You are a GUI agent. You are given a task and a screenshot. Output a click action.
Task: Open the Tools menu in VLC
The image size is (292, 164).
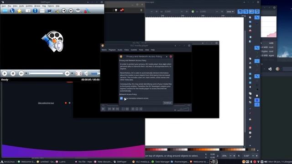(x=141, y=50)
